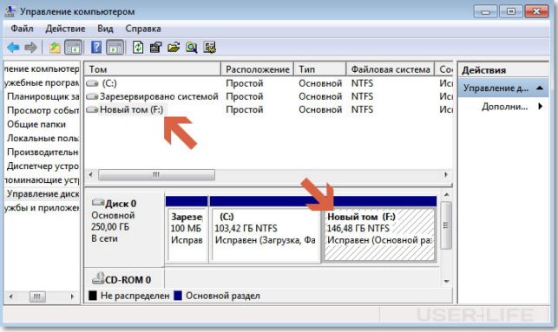Click the Новый том (F:) 146,48 ГБ partition

coord(379,235)
